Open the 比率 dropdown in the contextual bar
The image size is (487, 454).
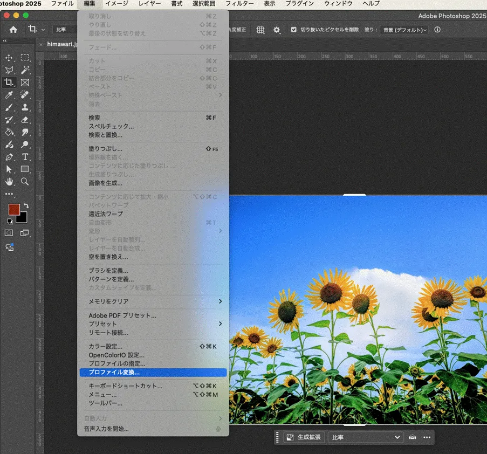[x=366, y=437]
